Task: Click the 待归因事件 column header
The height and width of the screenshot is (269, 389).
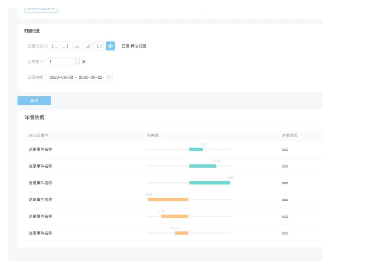Action: pos(38,135)
